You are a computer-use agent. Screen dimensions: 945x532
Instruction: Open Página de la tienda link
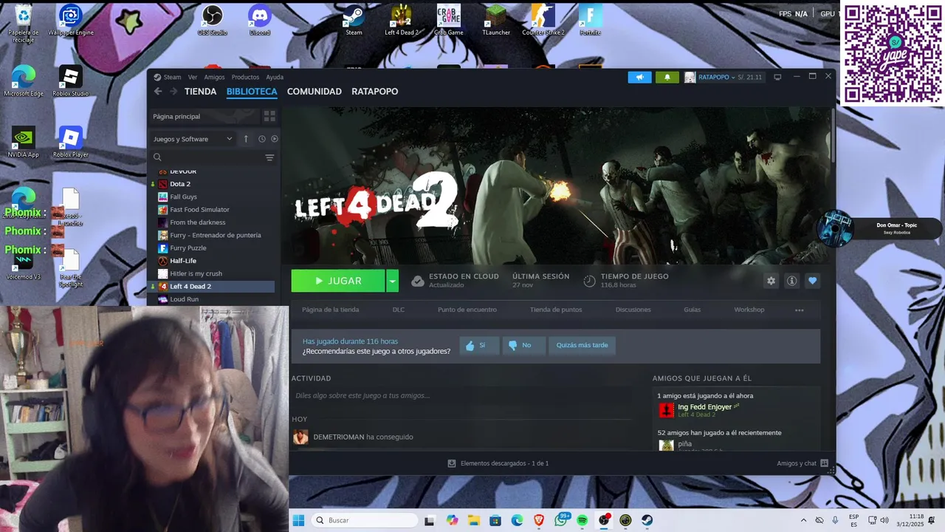pos(330,310)
